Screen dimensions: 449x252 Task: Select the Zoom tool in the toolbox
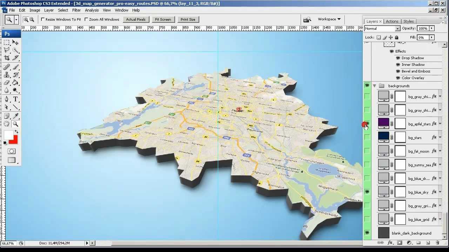[x=16, y=124]
